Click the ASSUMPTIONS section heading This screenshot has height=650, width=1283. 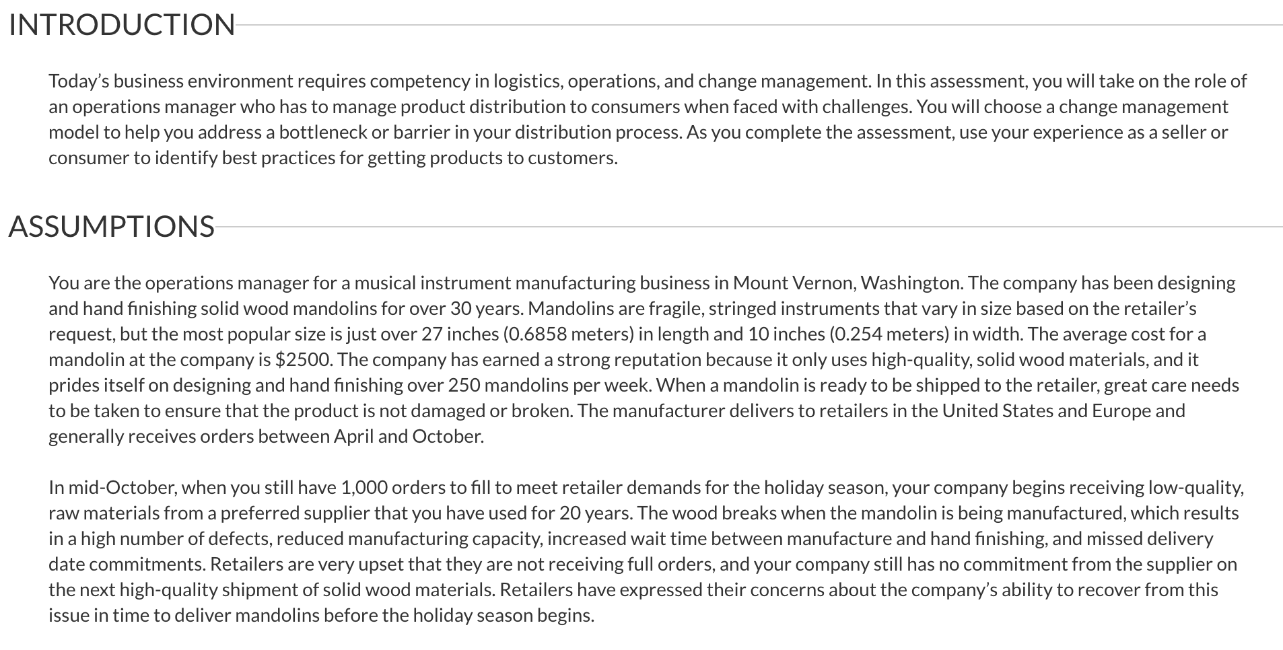[x=112, y=227]
